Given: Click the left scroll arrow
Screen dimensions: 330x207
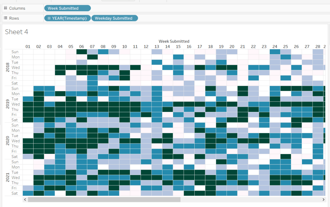Looking at the screenshot, I should 25,200.
